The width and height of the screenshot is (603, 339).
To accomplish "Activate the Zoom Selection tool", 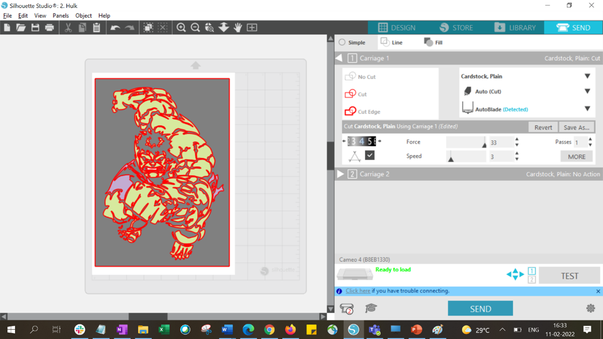I will (x=209, y=28).
